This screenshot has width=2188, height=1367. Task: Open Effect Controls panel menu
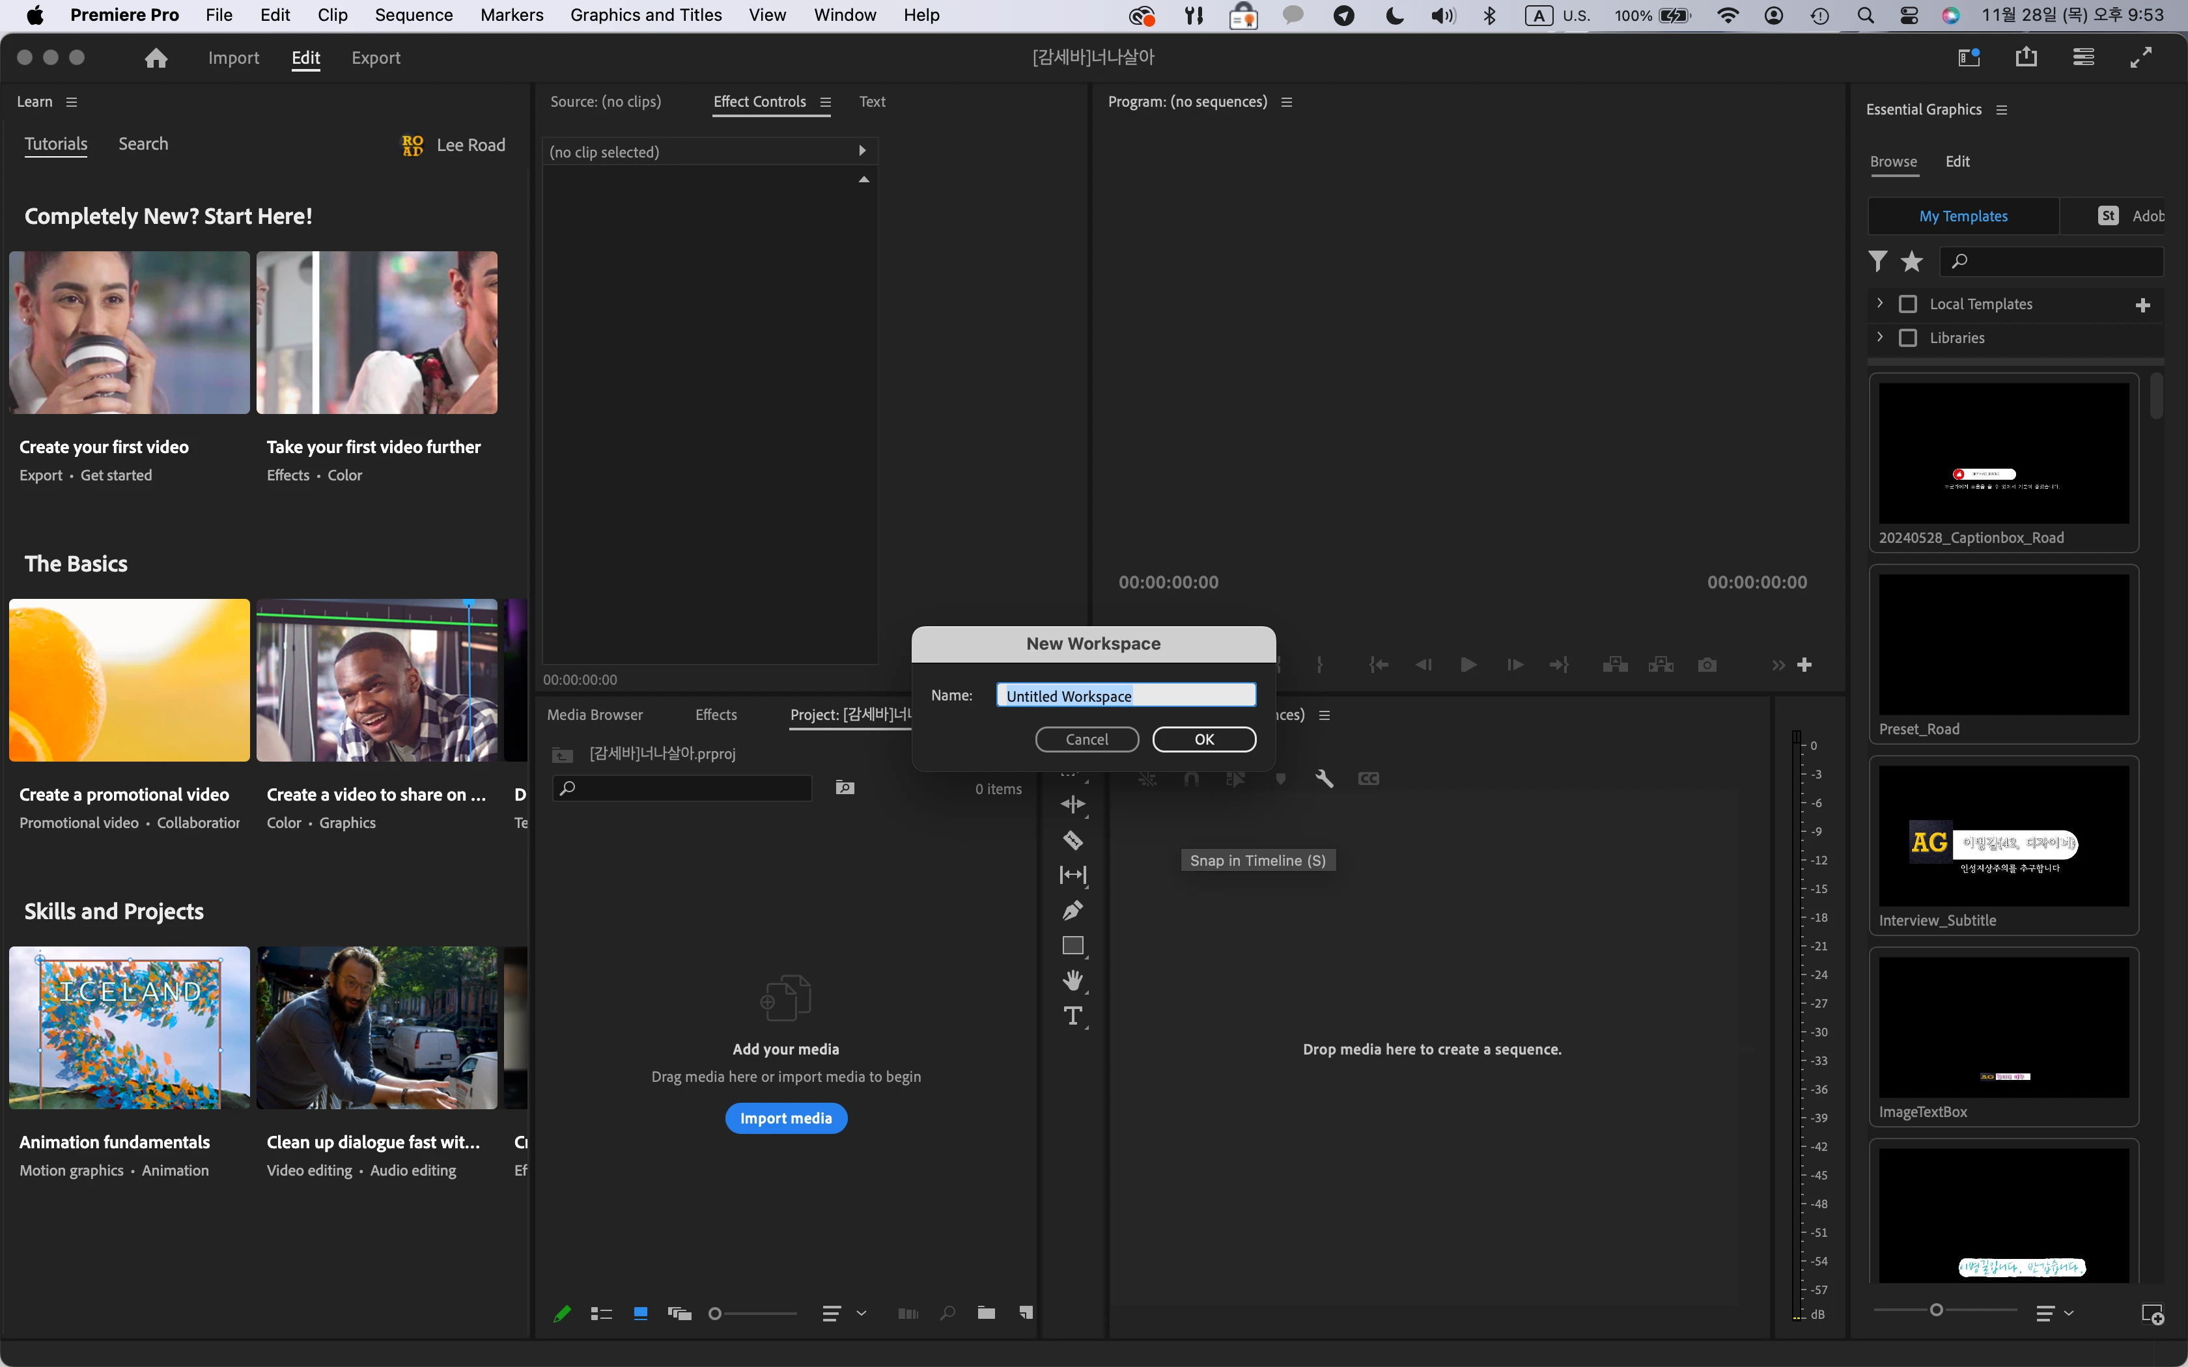826,102
